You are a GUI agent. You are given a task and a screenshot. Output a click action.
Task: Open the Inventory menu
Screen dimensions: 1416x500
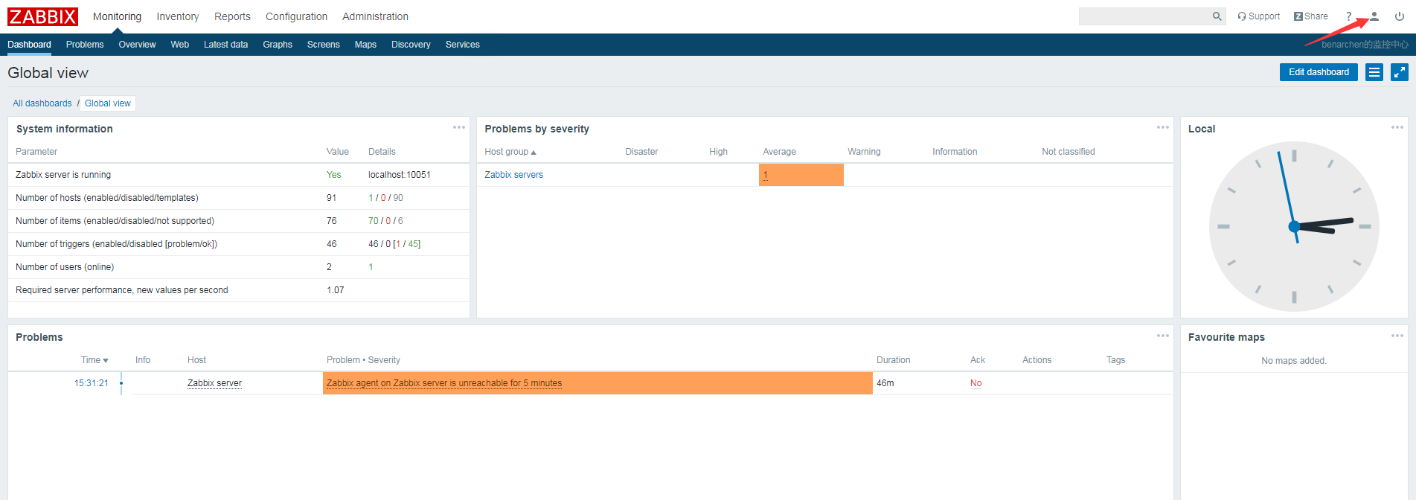pyautogui.click(x=178, y=16)
